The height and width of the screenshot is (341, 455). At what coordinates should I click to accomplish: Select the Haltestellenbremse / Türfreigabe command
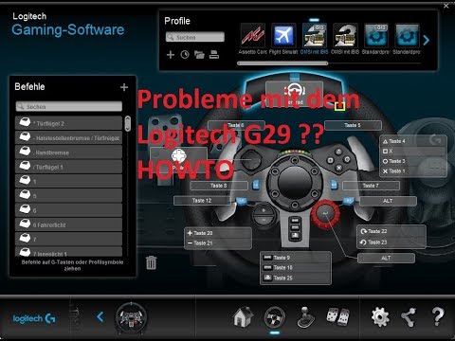[68, 137]
